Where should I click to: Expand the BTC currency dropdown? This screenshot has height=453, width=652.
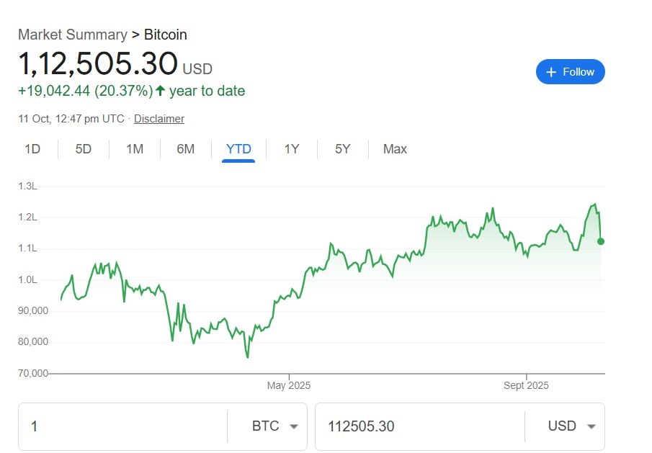274,426
